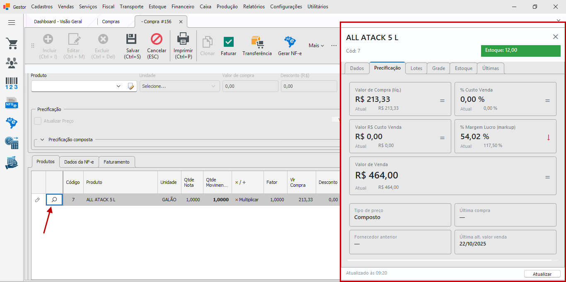Open the shopping cart sidebar icon
This screenshot has width=566, height=282.
(12, 43)
